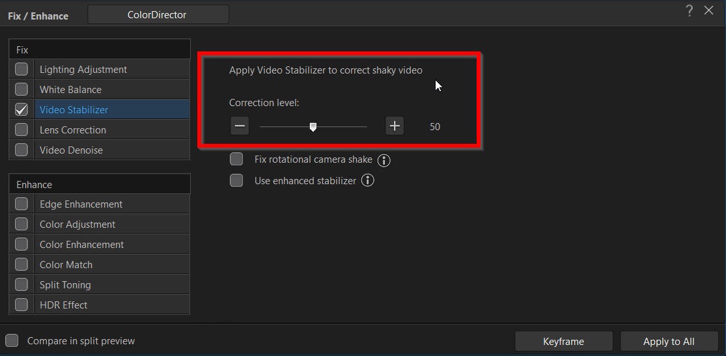The width and height of the screenshot is (726, 356).
Task: Enable the Lighting Adjustment checkbox
Action: click(x=21, y=69)
